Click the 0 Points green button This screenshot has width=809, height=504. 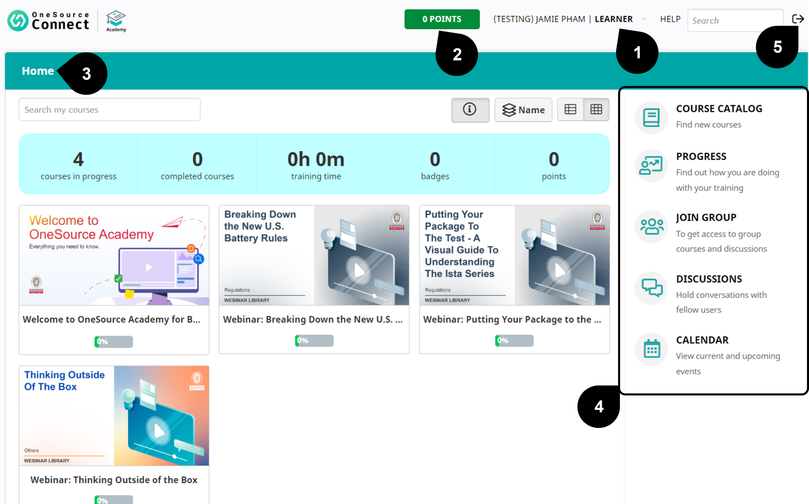pos(442,19)
